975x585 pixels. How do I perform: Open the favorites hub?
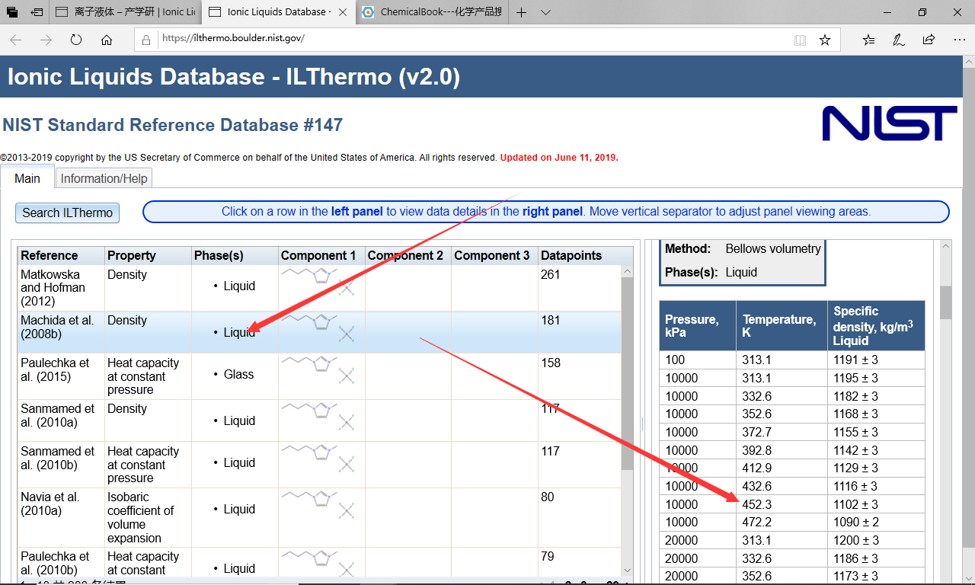[869, 40]
